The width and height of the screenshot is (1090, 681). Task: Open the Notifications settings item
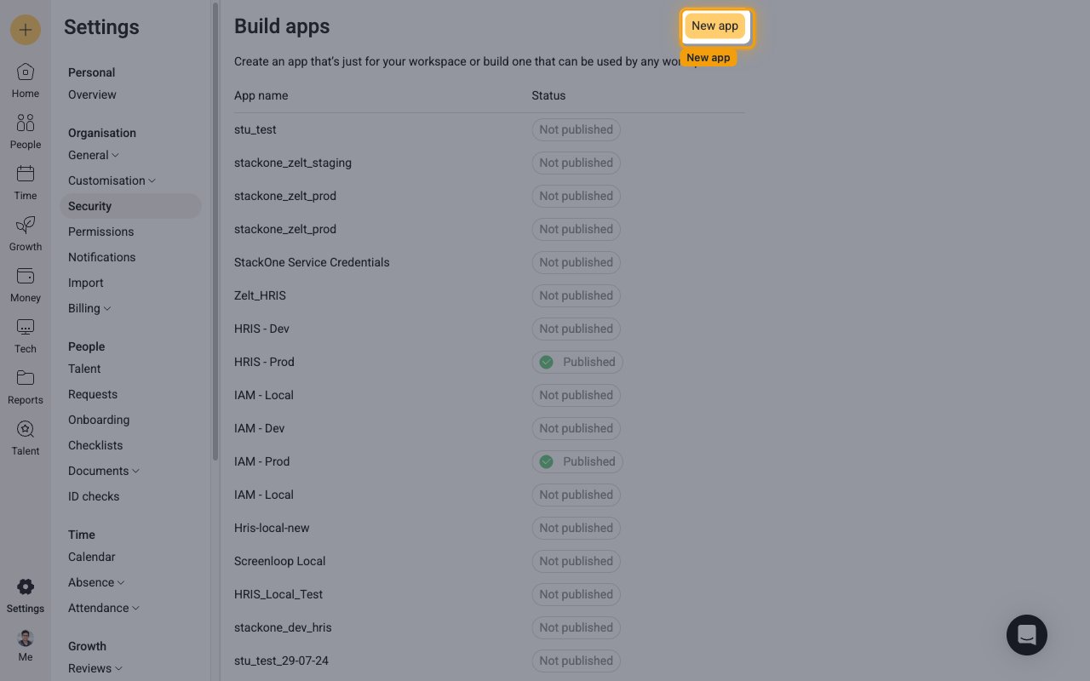coord(101,257)
